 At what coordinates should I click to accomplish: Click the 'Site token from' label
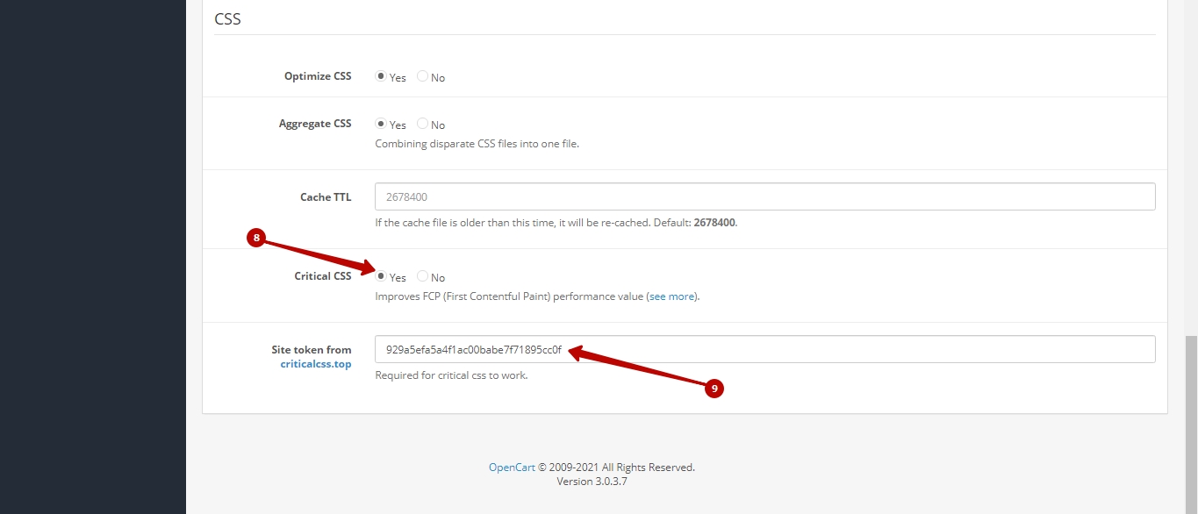(x=312, y=350)
